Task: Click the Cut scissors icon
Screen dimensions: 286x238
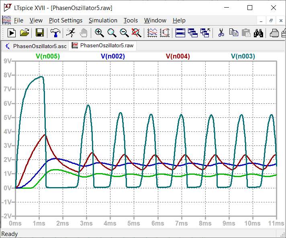Action: tap(221, 33)
